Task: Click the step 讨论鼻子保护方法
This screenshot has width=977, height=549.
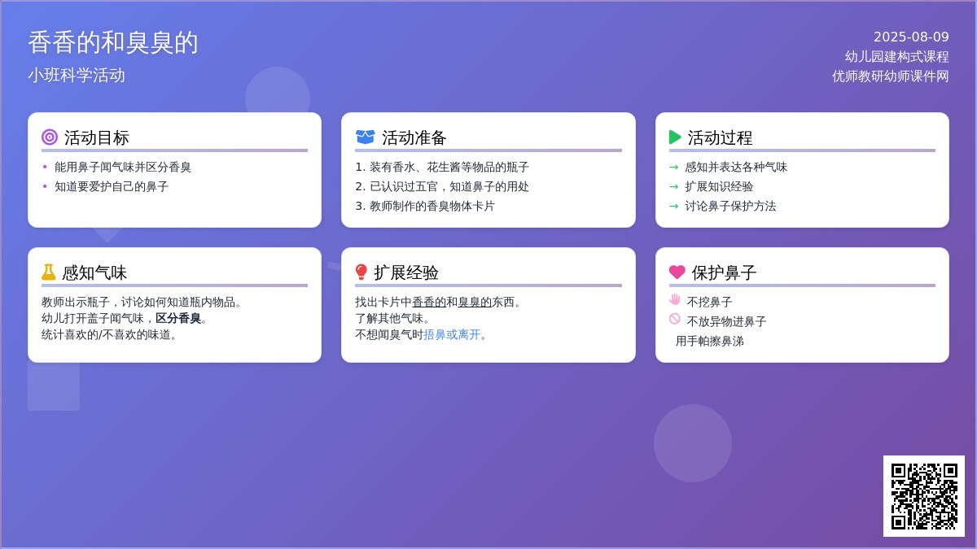Action: (x=730, y=206)
